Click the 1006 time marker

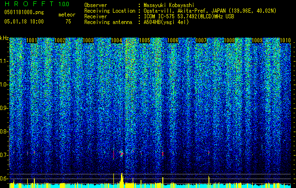[173, 40]
